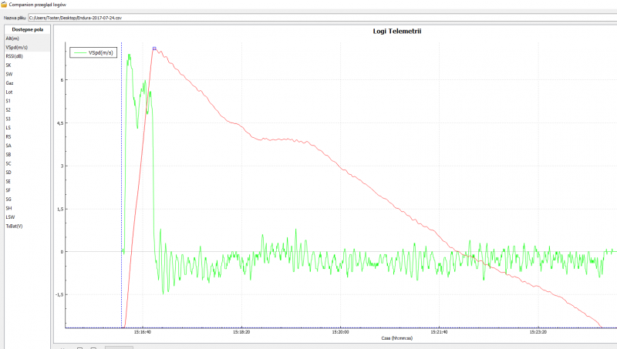Select Alt(m) in available fields list

13,38
